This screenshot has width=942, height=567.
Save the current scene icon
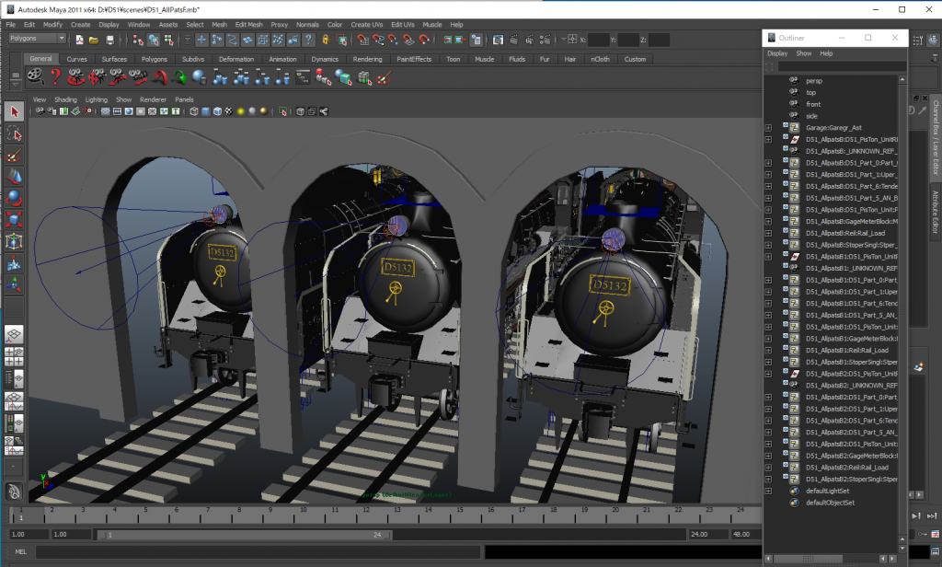coord(109,40)
